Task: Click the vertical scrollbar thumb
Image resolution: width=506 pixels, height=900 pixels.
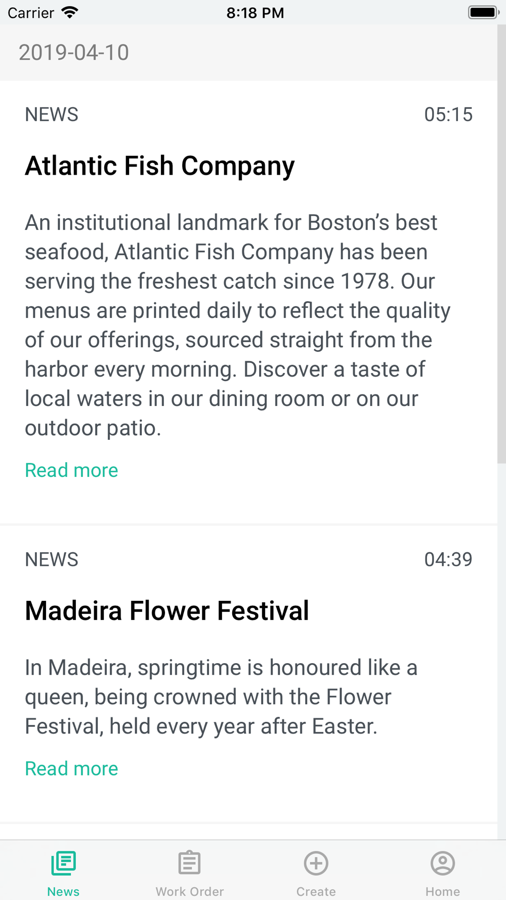Action: pos(501,244)
